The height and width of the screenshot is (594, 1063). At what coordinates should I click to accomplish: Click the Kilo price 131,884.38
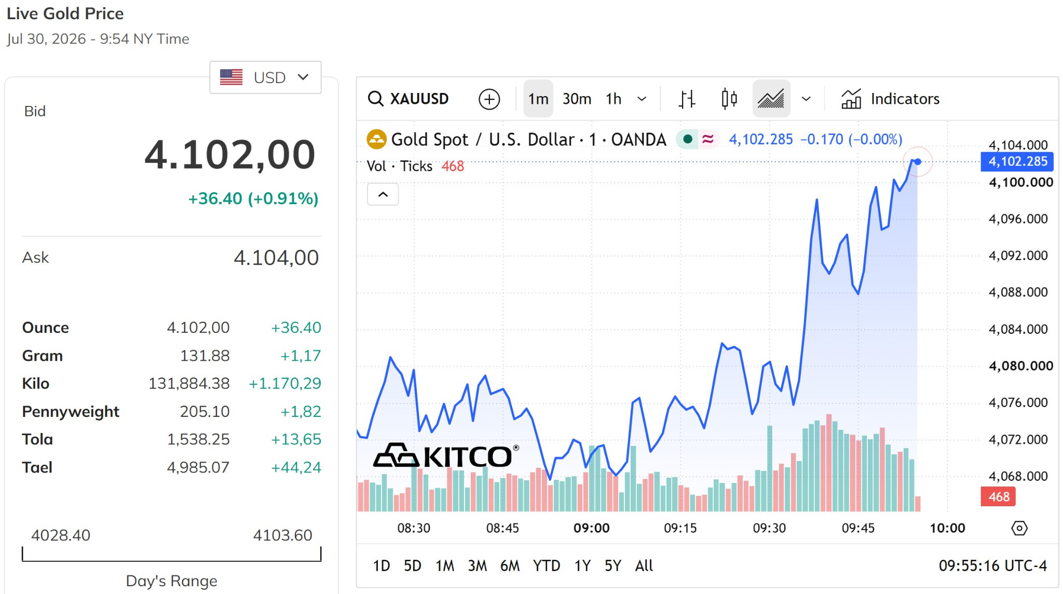[x=189, y=383]
